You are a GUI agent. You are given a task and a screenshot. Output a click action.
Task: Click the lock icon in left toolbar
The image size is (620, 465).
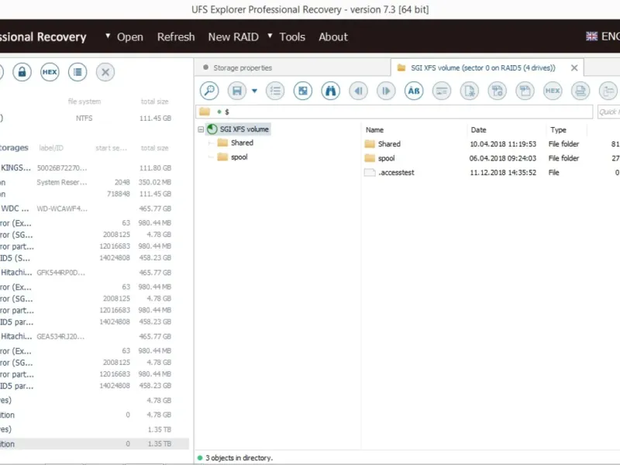[x=22, y=72]
